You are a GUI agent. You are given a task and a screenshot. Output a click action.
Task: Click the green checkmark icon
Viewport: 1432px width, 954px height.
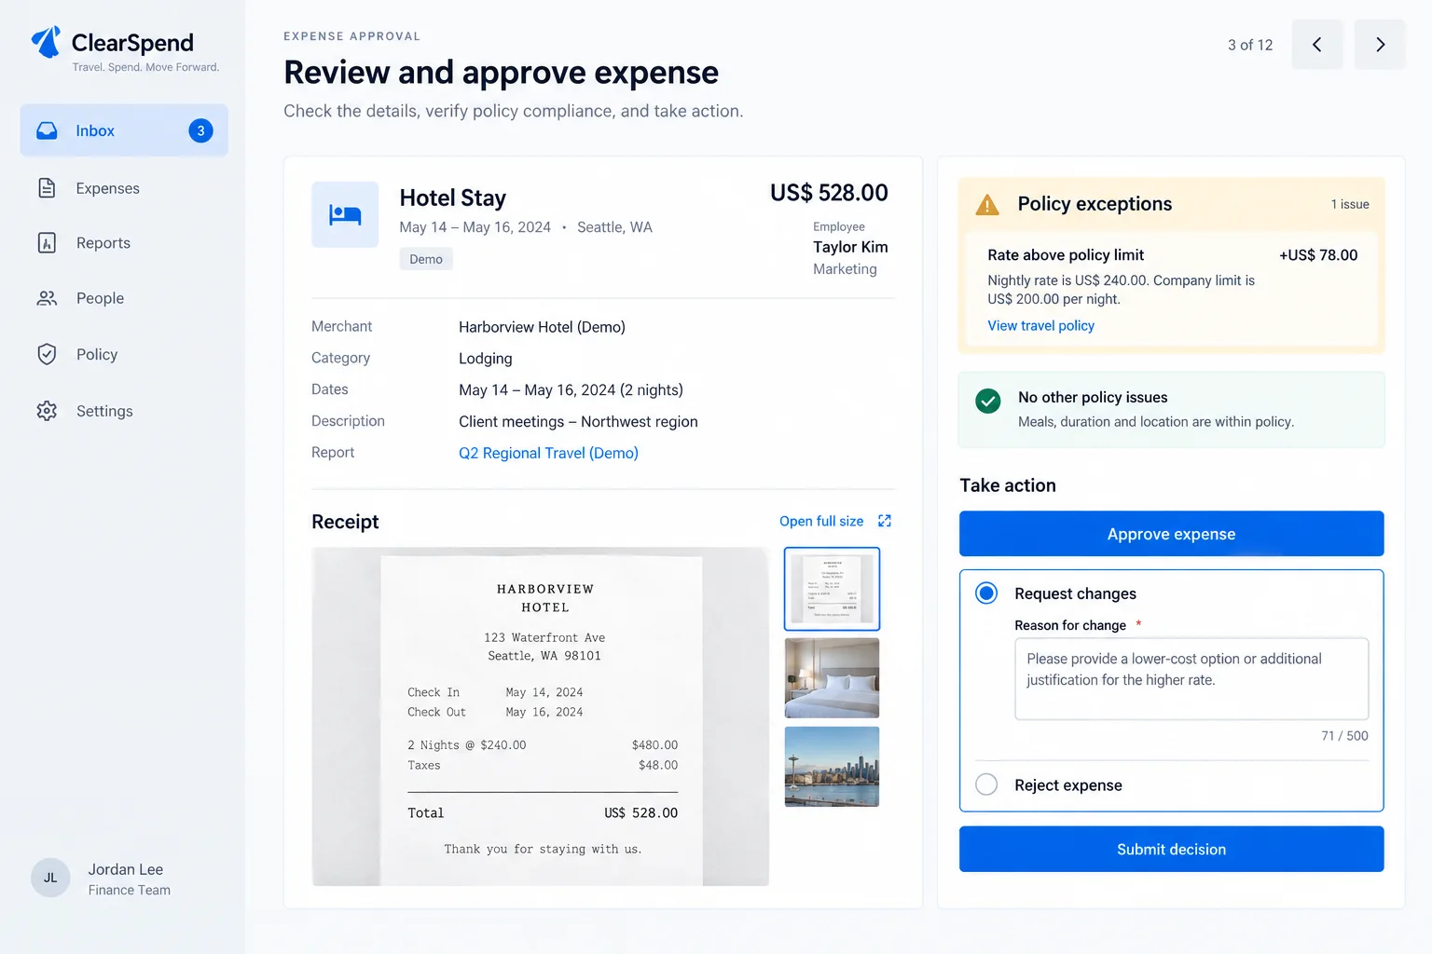(x=988, y=401)
